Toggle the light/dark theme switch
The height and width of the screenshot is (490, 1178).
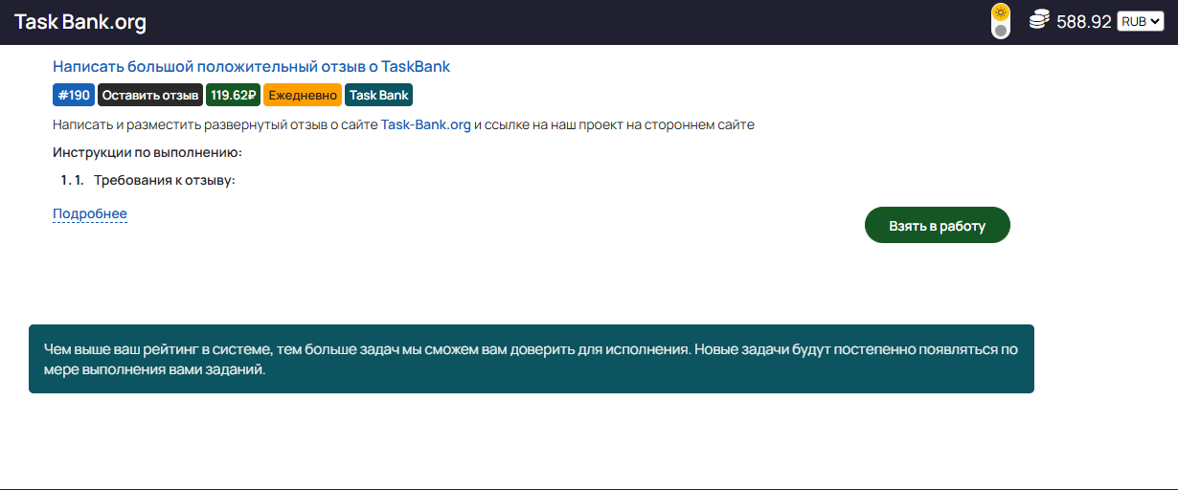pyautogui.click(x=1001, y=21)
